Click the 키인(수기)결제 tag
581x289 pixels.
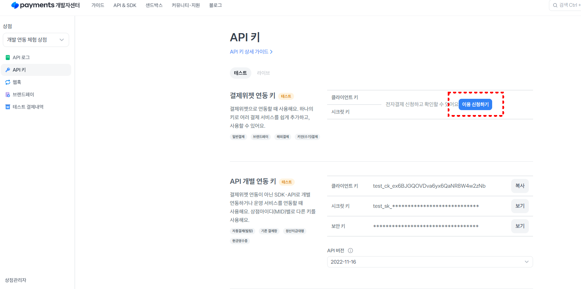coord(307,137)
